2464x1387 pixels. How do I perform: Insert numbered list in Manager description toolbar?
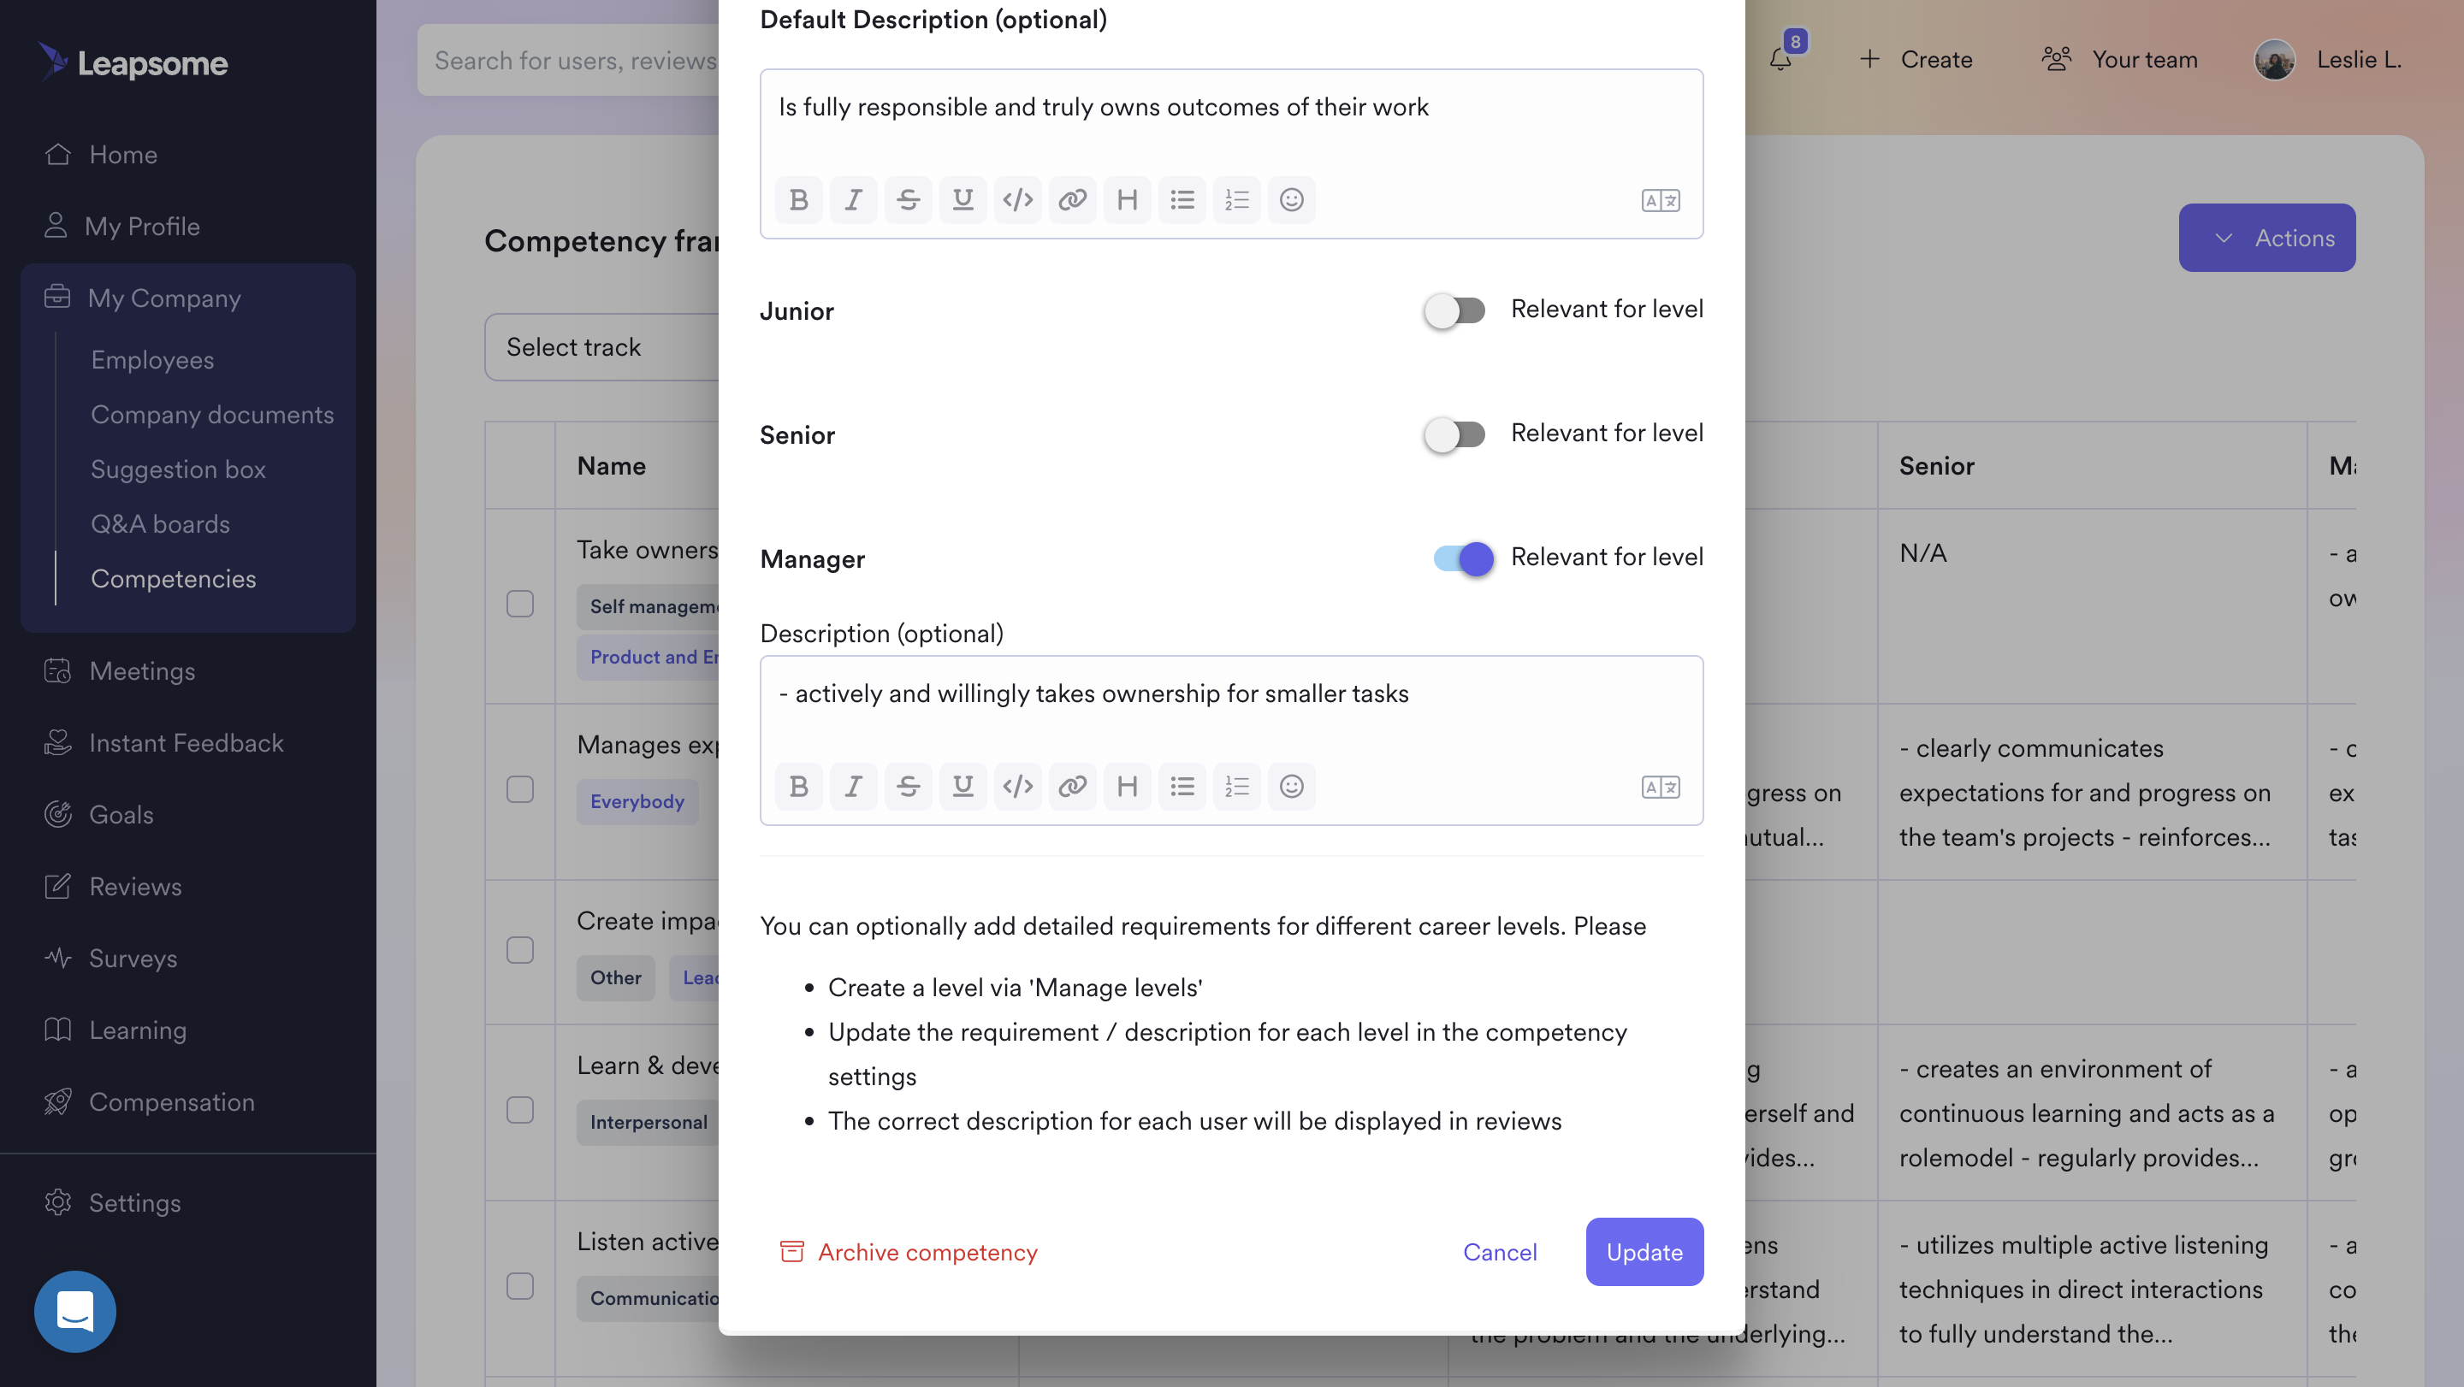1237,787
